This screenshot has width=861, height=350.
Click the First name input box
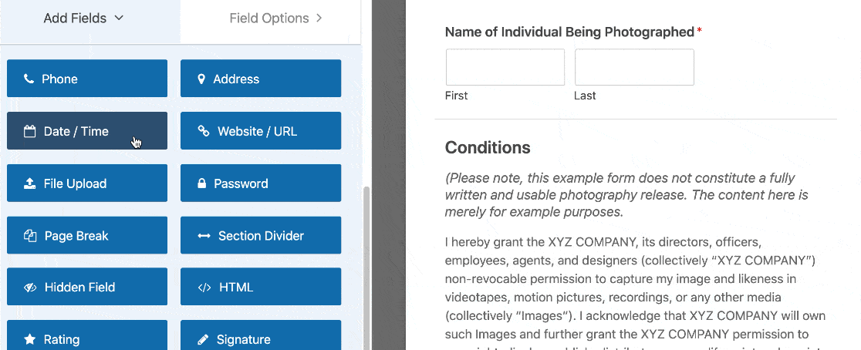505,67
